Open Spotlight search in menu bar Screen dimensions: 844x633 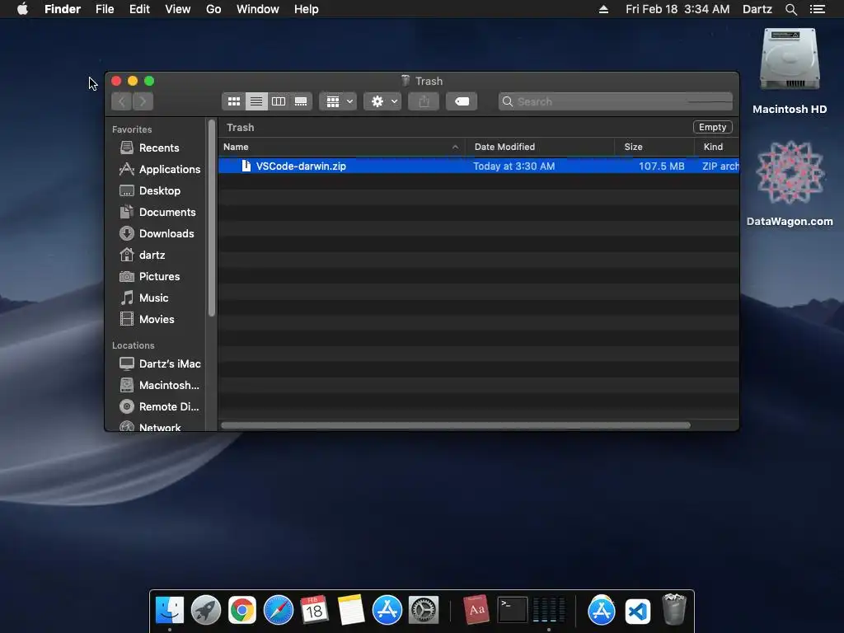click(790, 9)
